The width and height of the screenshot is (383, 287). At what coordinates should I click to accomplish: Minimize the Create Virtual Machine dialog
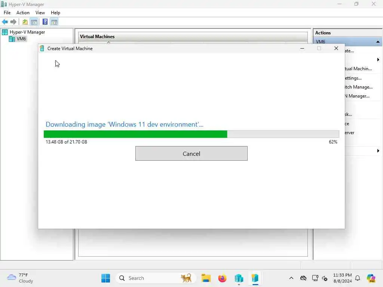pyautogui.click(x=302, y=48)
